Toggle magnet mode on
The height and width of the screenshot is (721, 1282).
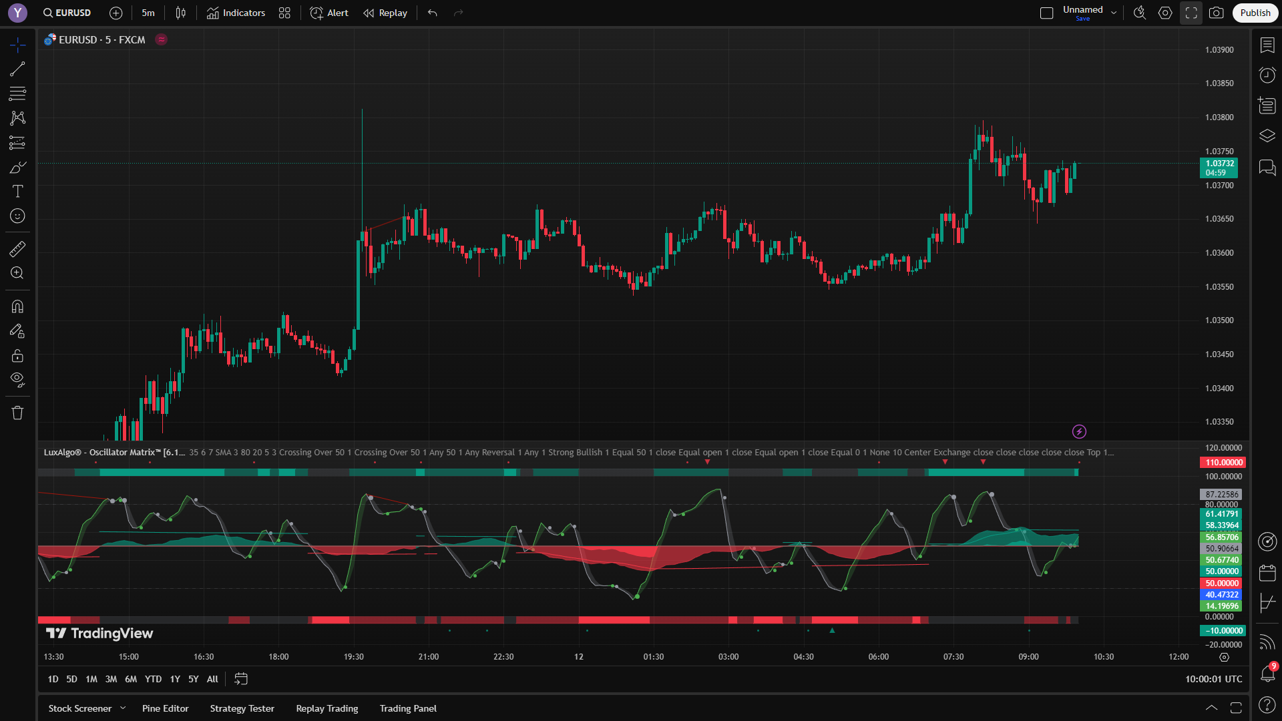17,306
